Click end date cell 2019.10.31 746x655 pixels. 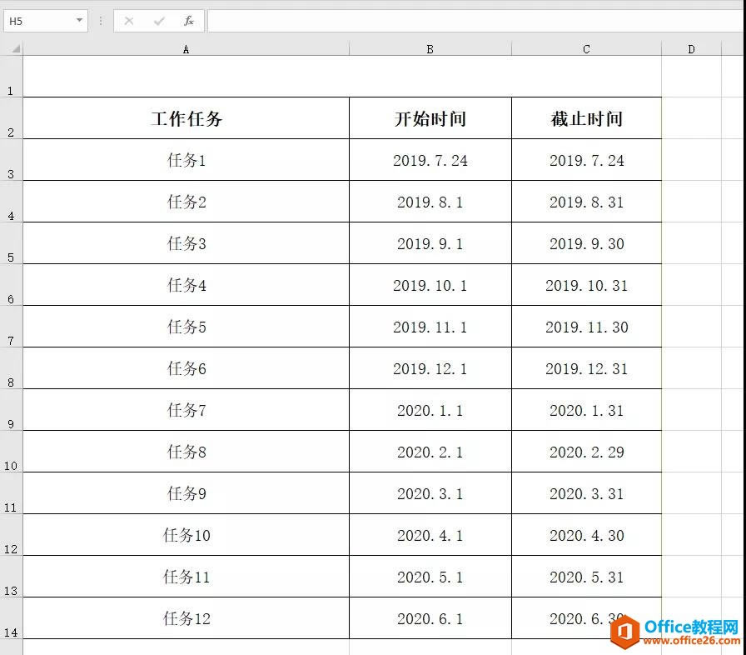click(586, 285)
